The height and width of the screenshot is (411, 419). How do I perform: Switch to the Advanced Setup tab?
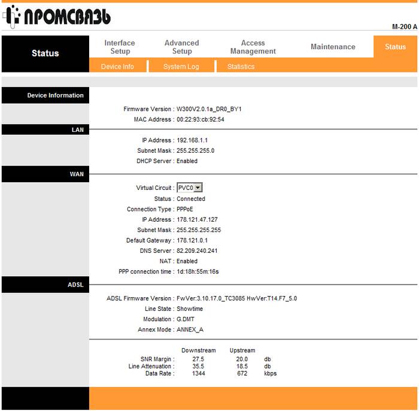[181, 47]
